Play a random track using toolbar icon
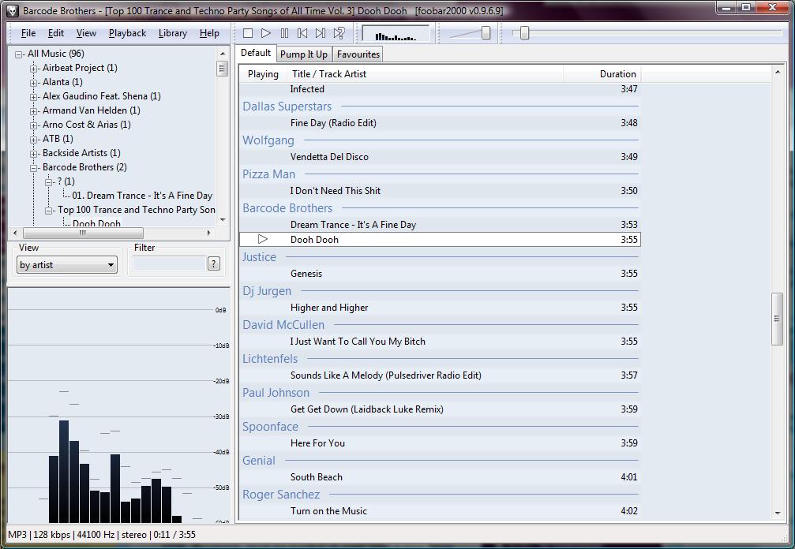795x549 pixels. 339,33
